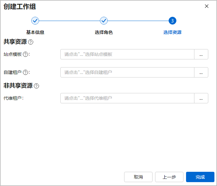Go to the 选择角色 step label
This screenshot has height=186, width=217.
(104, 32)
